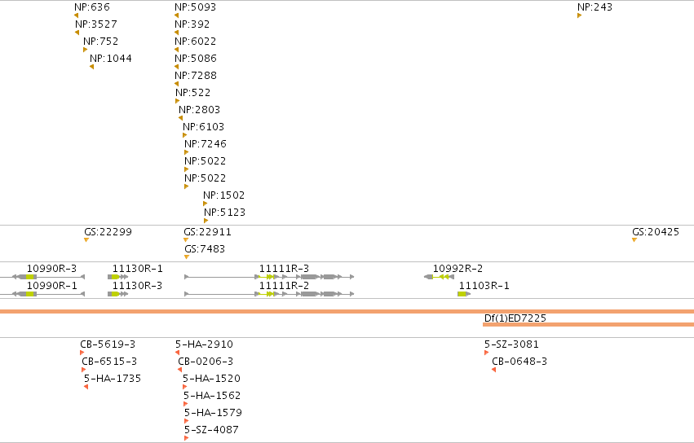Click the triangle marker under NP:7288
694x443 pixels.
[177, 84]
